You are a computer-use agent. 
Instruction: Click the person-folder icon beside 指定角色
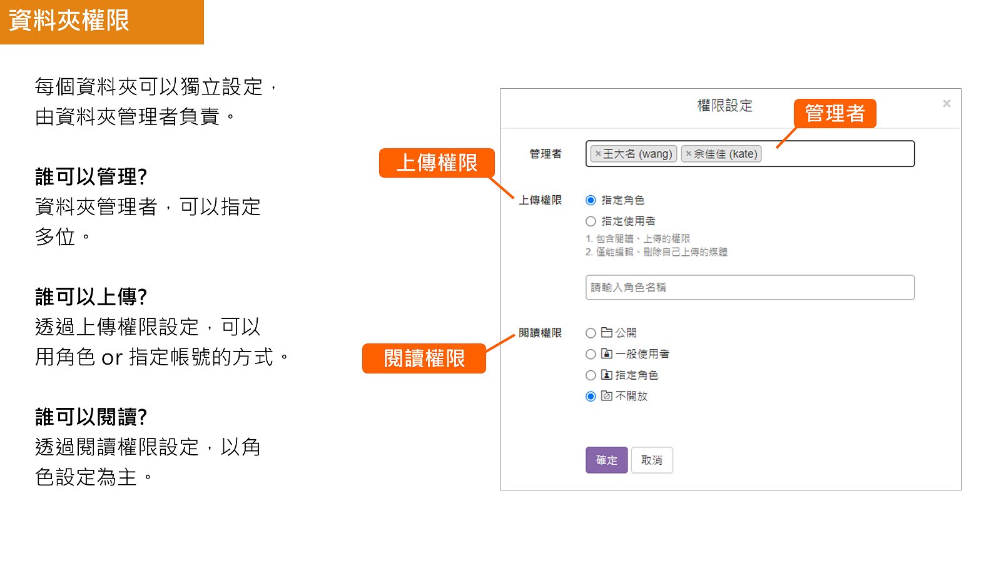click(x=606, y=375)
